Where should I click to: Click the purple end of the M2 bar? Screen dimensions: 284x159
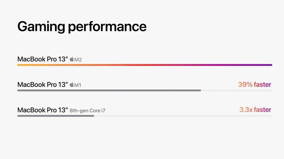coord(268,65)
